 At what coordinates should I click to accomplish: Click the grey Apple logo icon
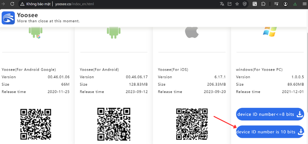pyautogui.click(x=192, y=32)
